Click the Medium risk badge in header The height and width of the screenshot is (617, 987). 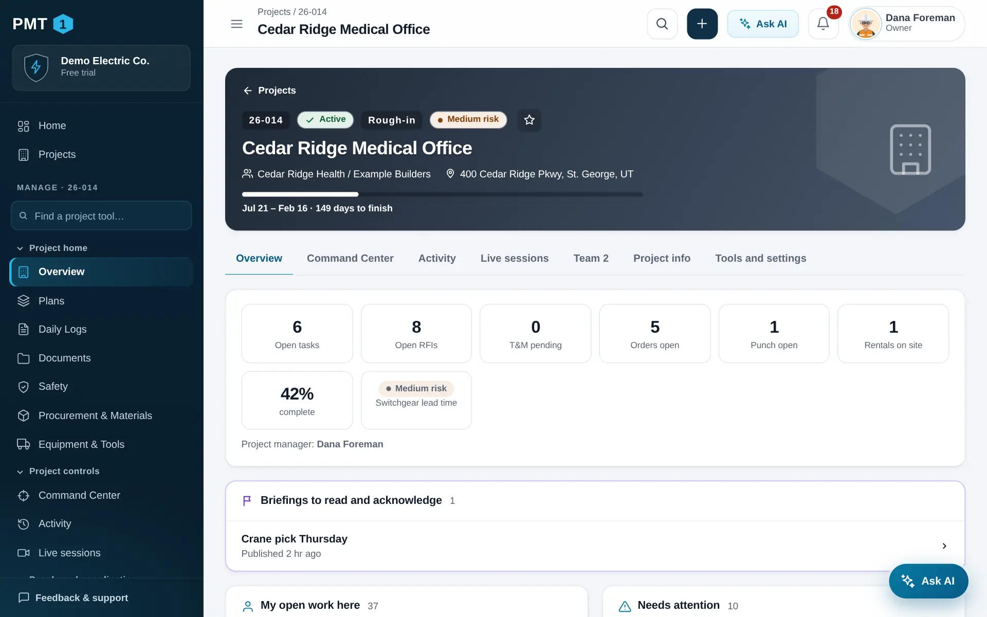coord(468,119)
